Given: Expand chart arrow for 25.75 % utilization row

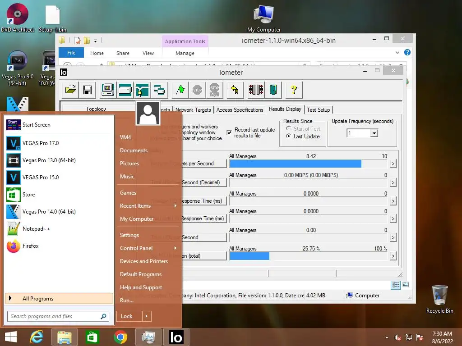Looking at the screenshot, I should click(x=393, y=256).
